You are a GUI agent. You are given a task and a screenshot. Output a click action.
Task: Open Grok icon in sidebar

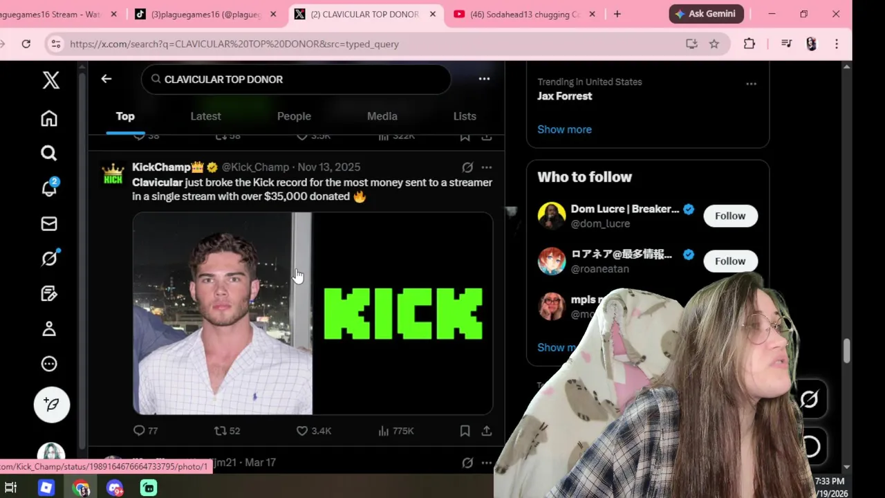(x=49, y=259)
